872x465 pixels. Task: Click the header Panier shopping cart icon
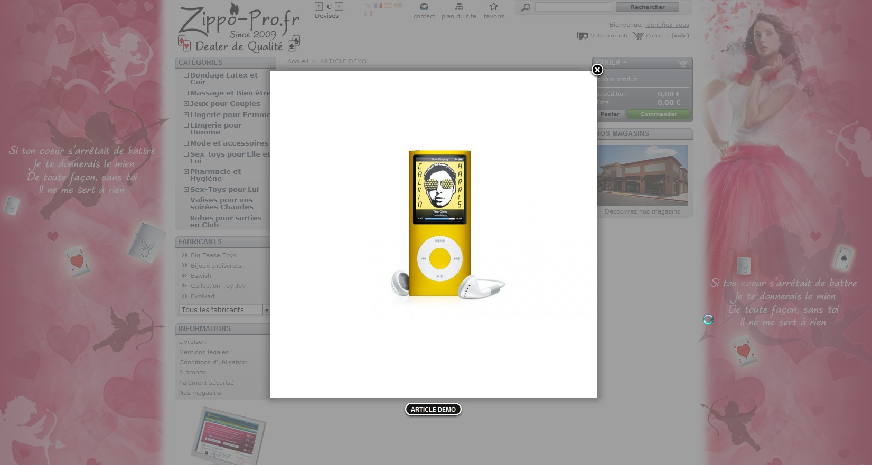tap(638, 36)
